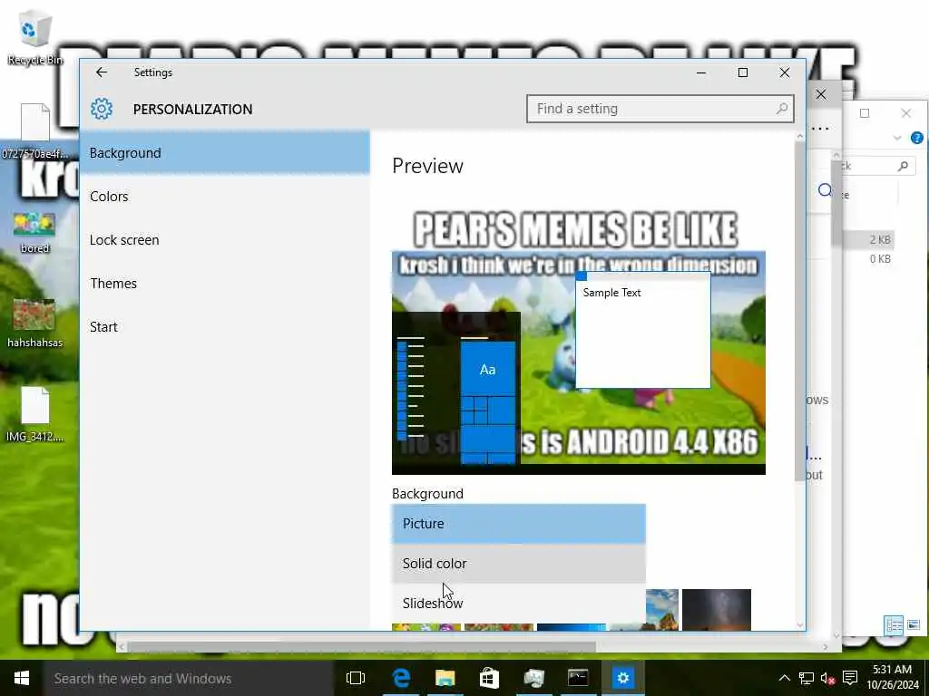929x696 pixels.
Task: Open the Colors section
Action: click(x=225, y=197)
